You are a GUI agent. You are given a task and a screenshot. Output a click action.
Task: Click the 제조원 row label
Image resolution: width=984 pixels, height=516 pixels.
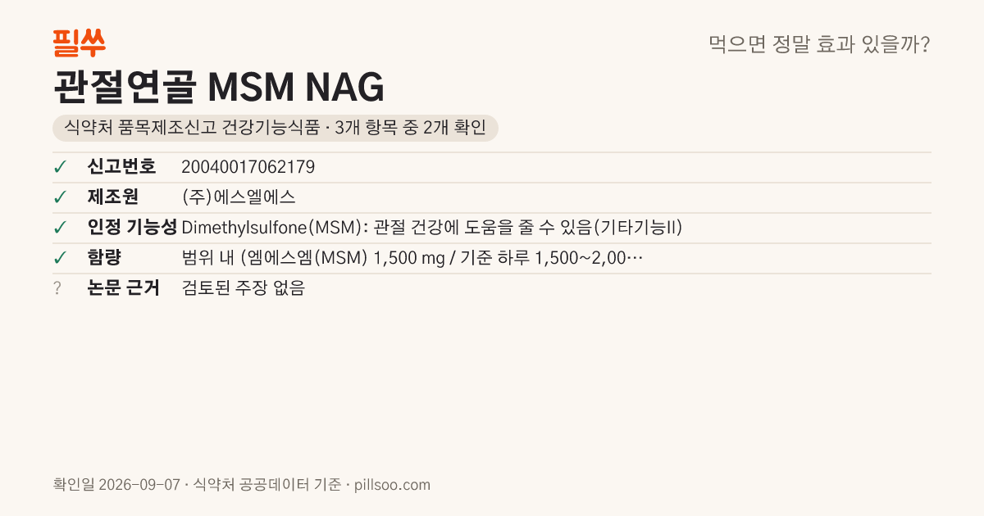click(113, 197)
